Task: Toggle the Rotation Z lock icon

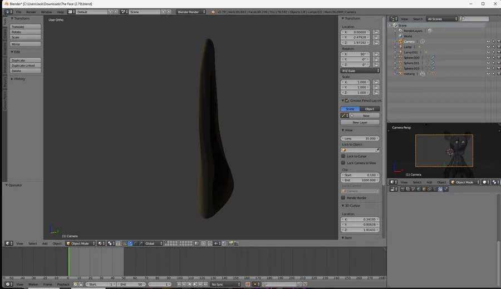Action: coord(376,65)
